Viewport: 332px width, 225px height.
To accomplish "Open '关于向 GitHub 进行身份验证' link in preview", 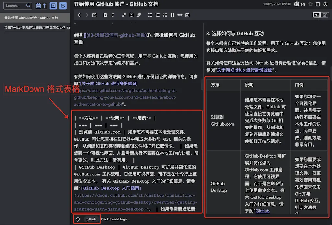I will [244, 70].
